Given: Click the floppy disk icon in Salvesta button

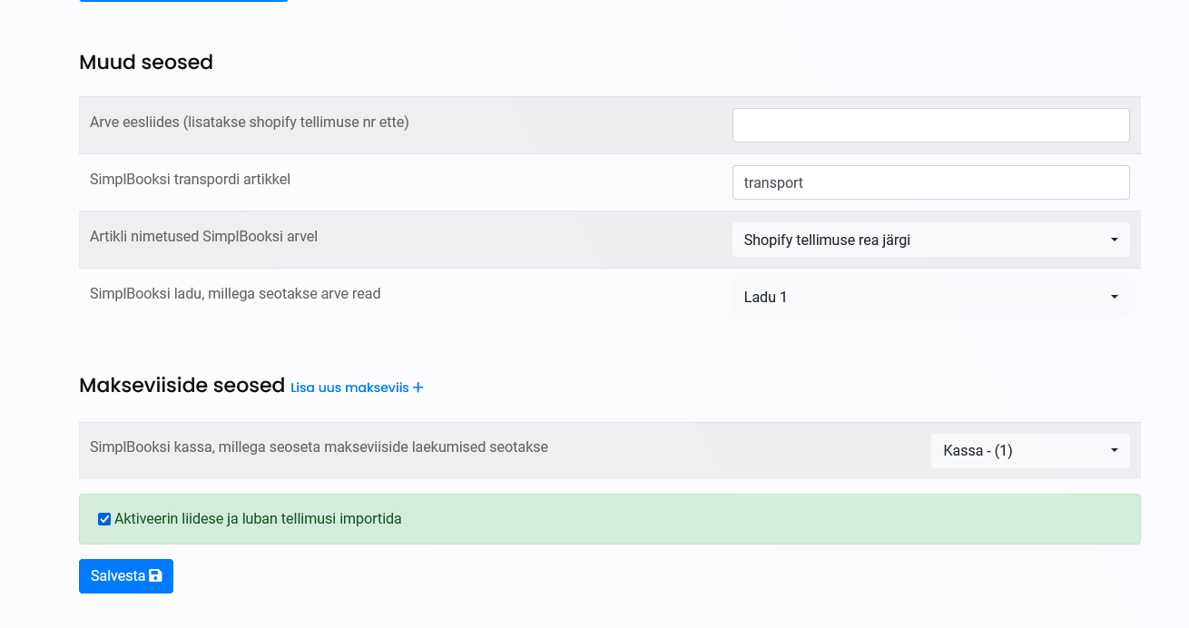Looking at the screenshot, I should [x=155, y=575].
